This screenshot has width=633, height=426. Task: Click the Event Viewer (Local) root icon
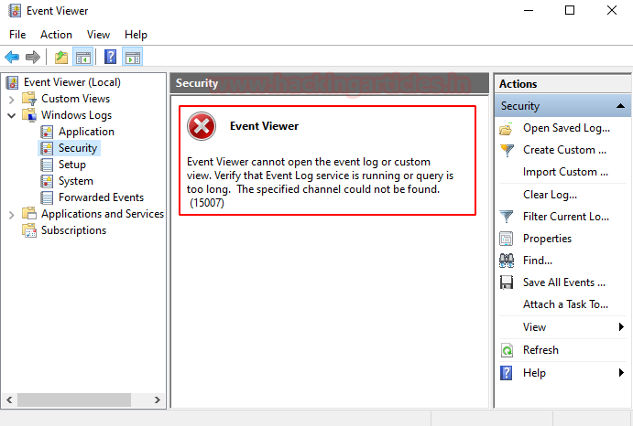tap(13, 82)
